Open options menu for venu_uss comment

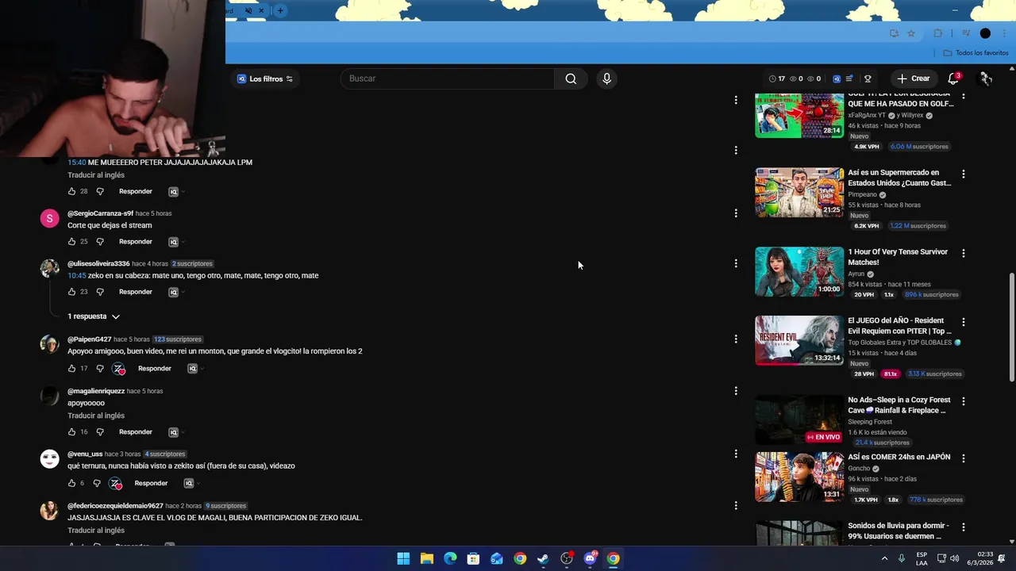(736, 454)
